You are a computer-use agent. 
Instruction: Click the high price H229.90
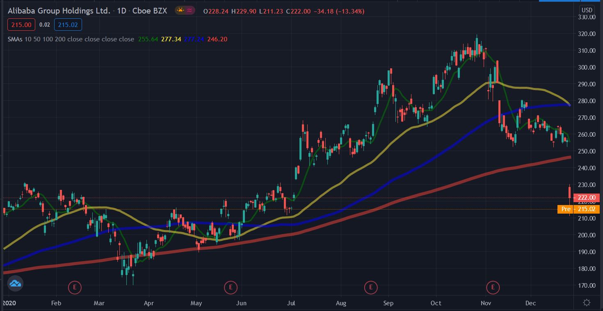point(244,11)
